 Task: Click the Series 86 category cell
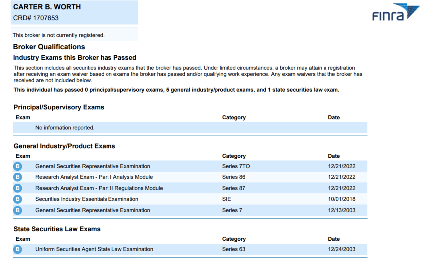pyautogui.click(x=234, y=177)
